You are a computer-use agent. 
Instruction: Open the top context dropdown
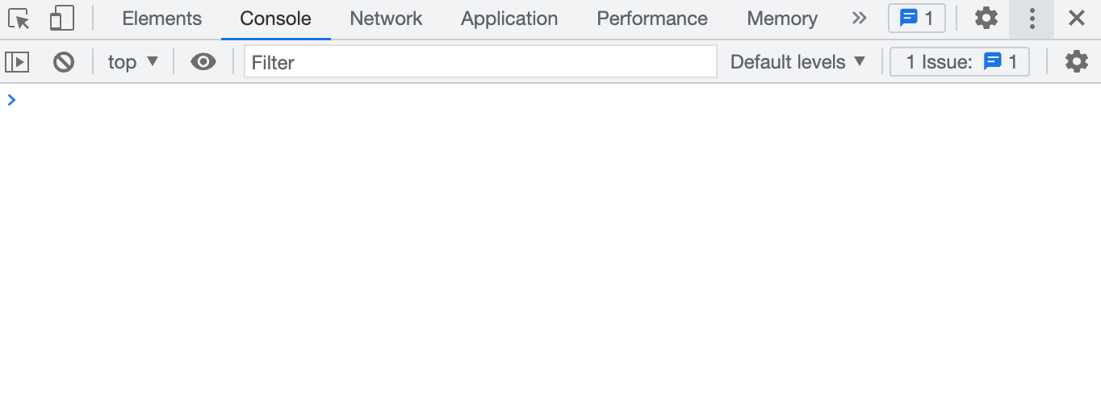point(133,62)
